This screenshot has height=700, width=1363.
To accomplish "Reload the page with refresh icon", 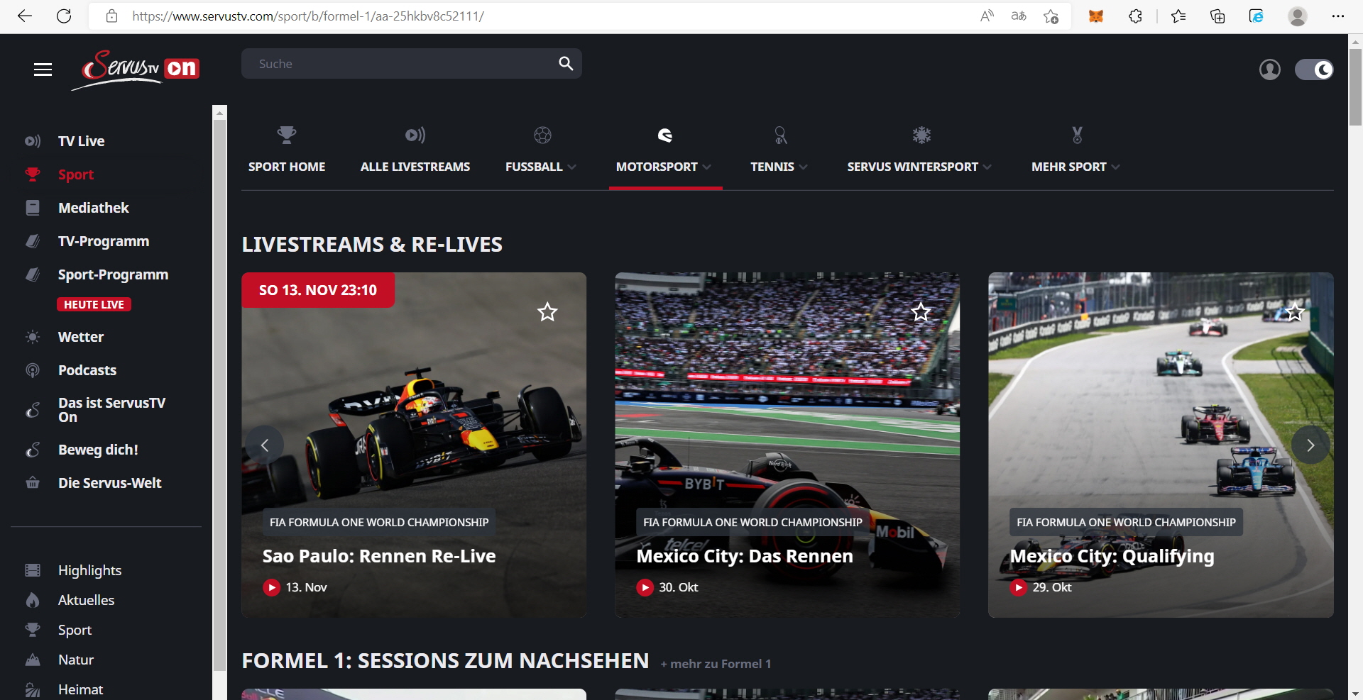I will tap(64, 16).
